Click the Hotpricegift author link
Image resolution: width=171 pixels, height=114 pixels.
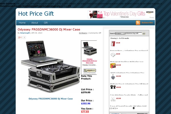25,33
